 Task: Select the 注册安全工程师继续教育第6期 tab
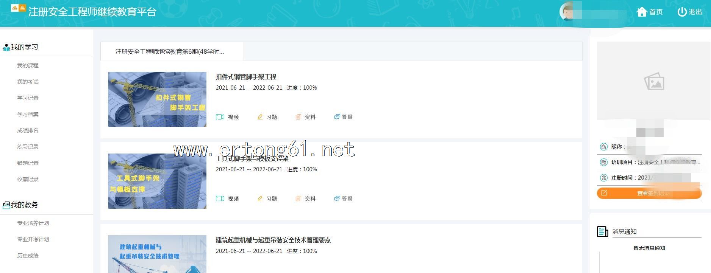coord(170,51)
